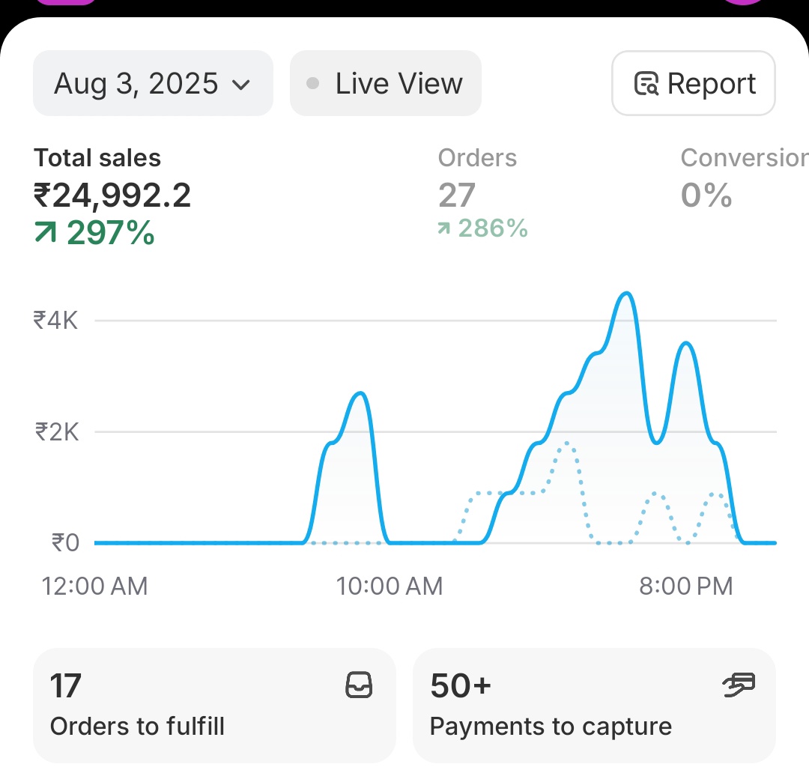Open the 17 Orders to fulfill card
The width and height of the screenshot is (809, 776).
[214, 704]
